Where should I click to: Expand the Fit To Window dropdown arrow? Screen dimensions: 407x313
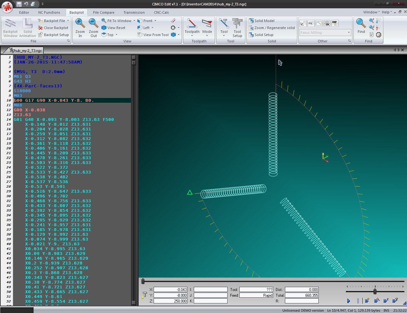point(134,21)
